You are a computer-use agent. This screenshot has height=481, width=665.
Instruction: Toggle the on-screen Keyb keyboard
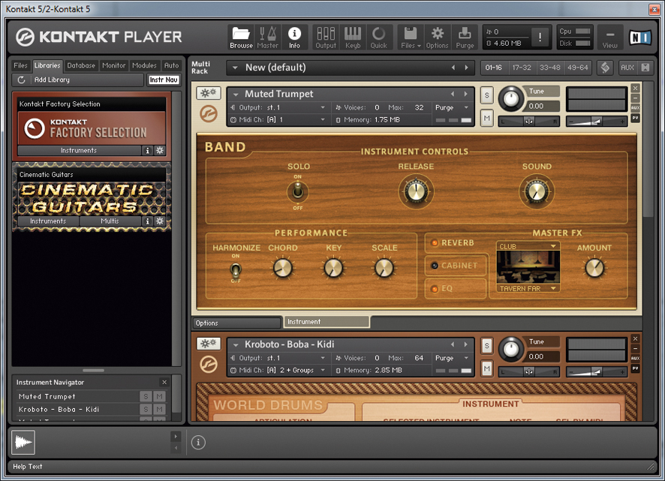[x=353, y=38]
